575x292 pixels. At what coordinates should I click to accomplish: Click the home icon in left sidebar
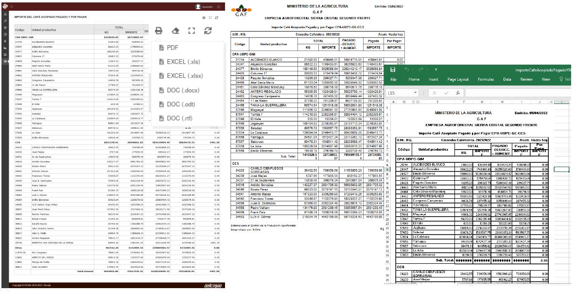pos(5,15)
